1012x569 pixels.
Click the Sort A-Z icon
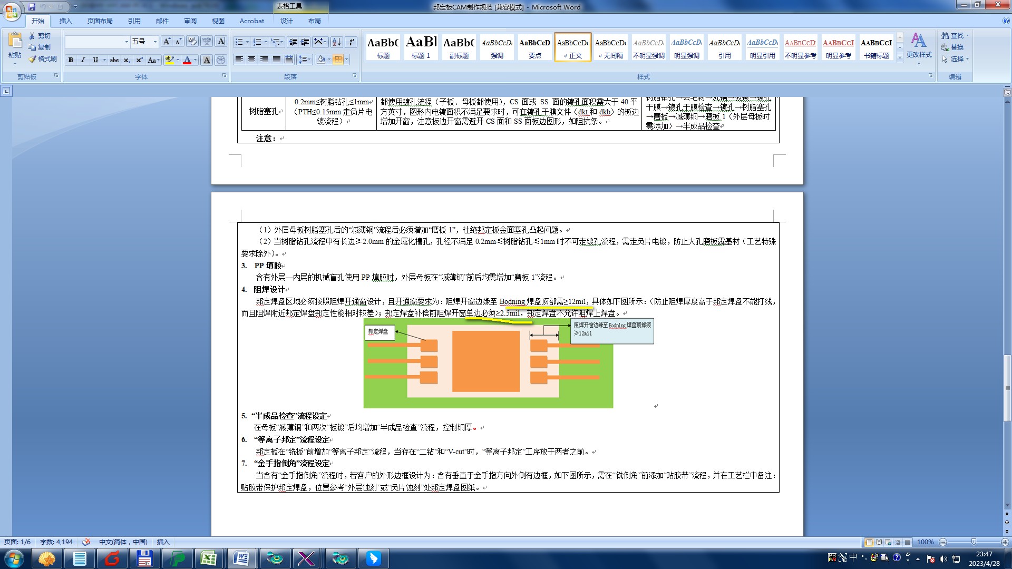[x=337, y=42]
